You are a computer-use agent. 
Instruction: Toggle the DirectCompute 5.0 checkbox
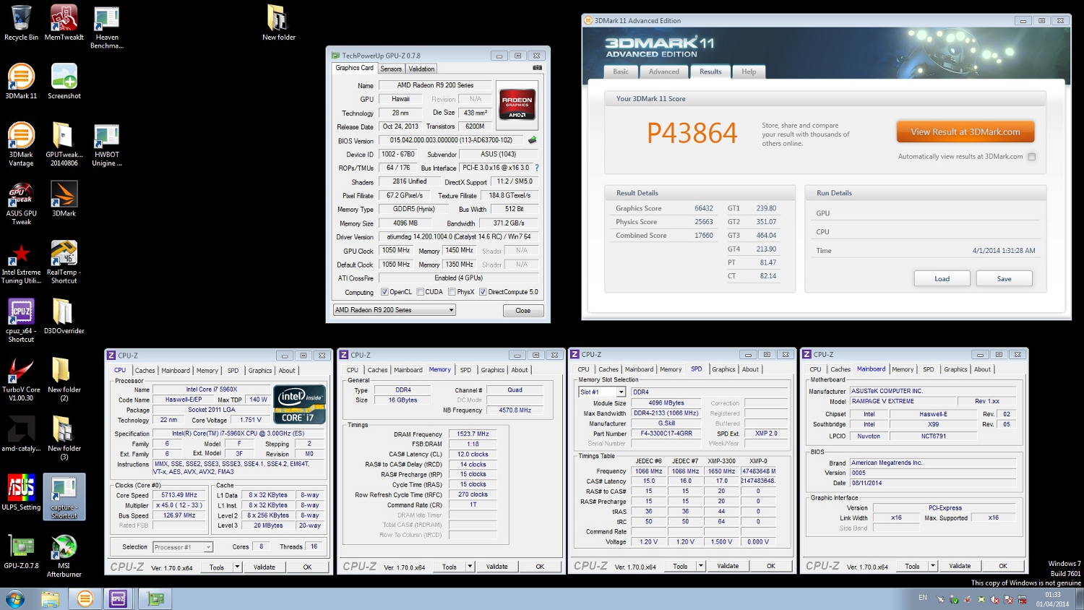tap(483, 292)
